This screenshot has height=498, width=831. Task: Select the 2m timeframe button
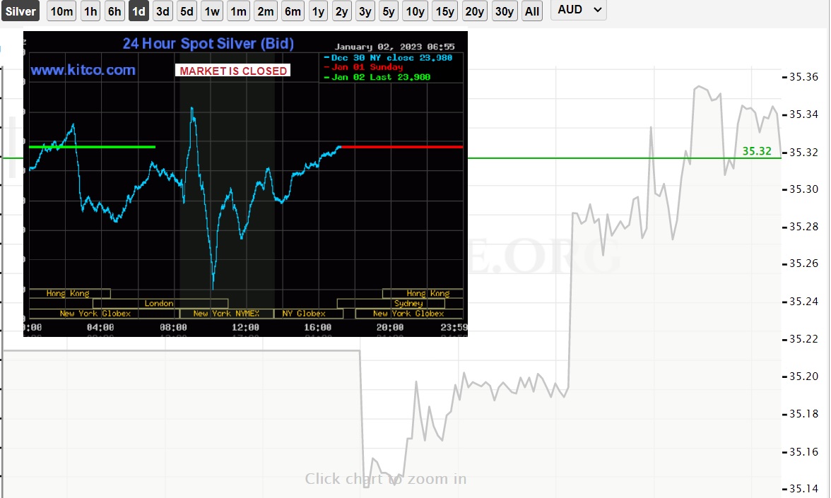coord(265,11)
